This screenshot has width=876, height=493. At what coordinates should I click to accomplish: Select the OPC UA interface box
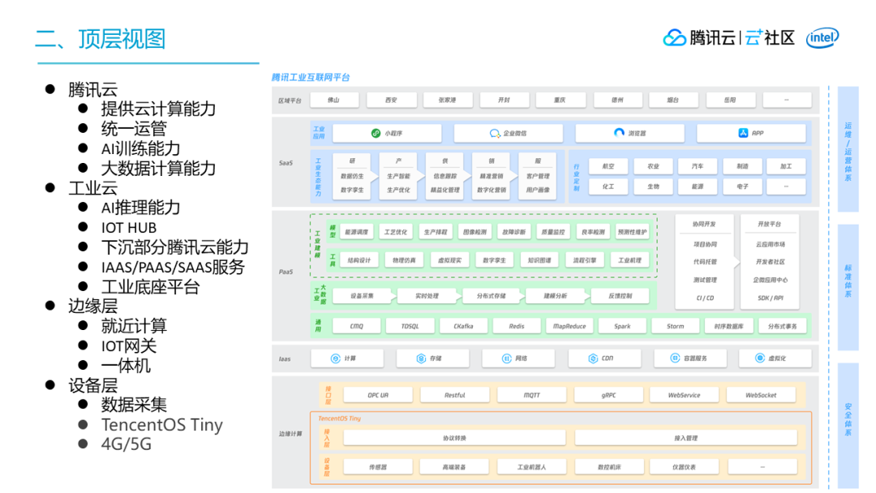(378, 396)
